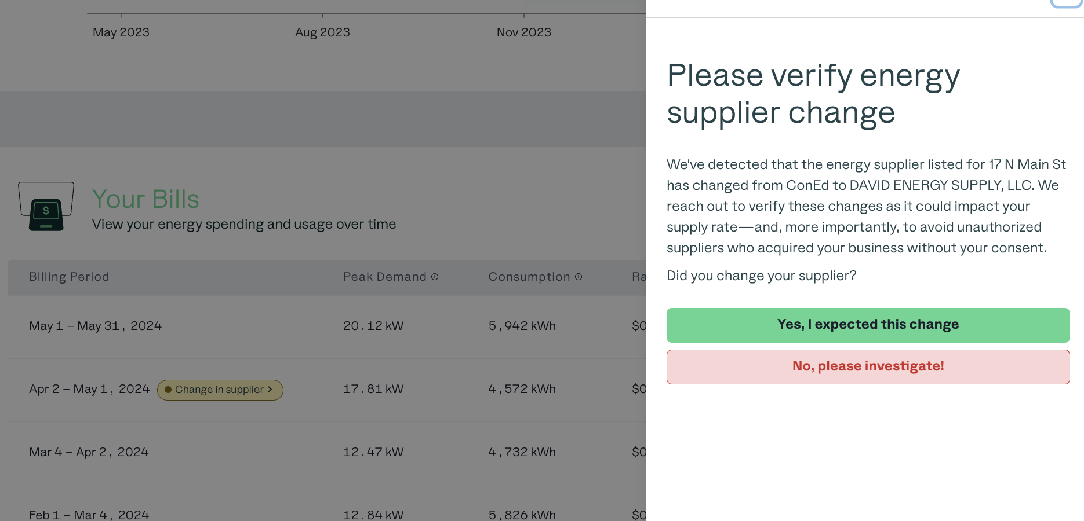
Task: Click the Nov 2023 chart axis label
Action: pyautogui.click(x=524, y=32)
